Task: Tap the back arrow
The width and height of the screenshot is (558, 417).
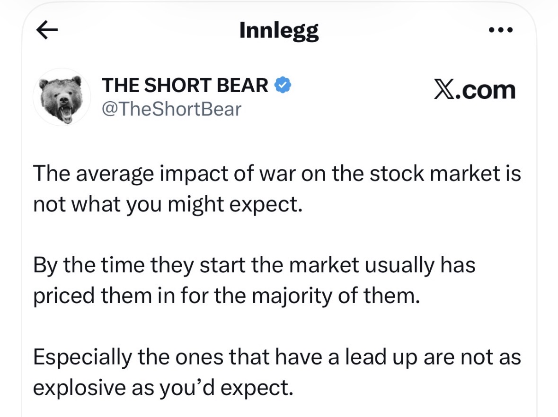Action: click(x=47, y=31)
